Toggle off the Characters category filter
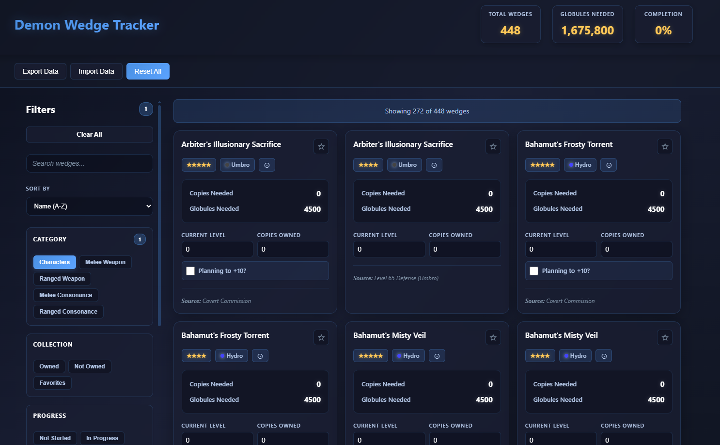 [55, 262]
